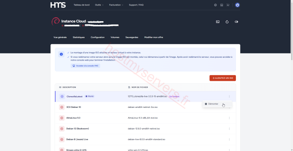Image resolution: width=293 pixels, height=151 pixels.
Task: Select the clonezilla-live amd64.iso file name
Action: (x=147, y=97)
